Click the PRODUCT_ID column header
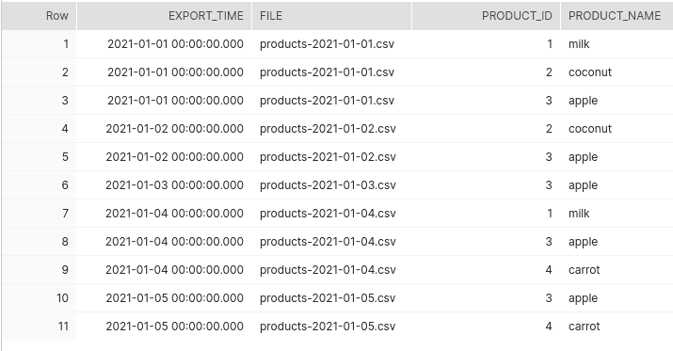Screen dimensions: 673x351 click(x=486, y=16)
